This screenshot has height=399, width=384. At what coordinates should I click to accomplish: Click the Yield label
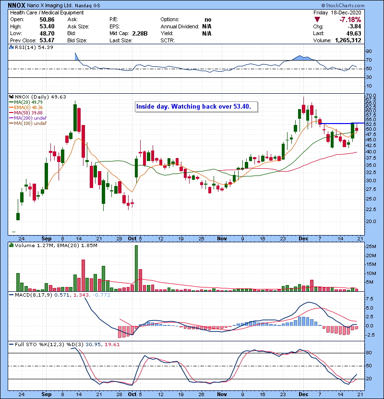[x=167, y=33]
